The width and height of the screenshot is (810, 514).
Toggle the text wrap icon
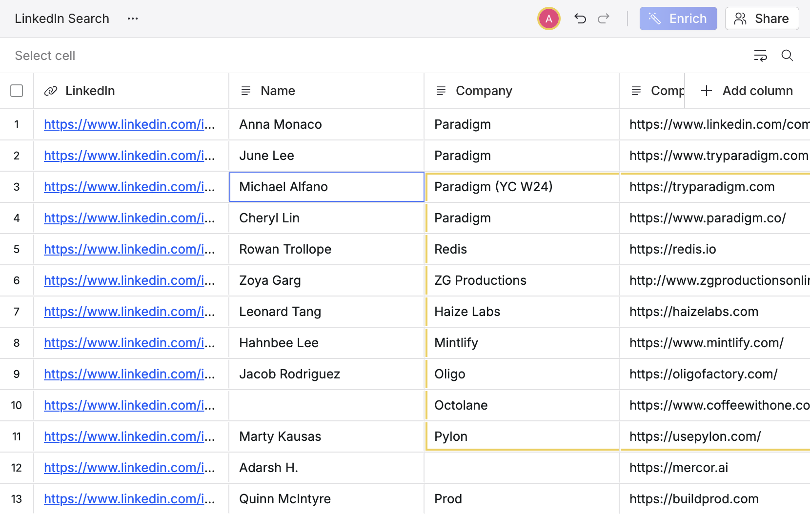click(x=760, y=56)
